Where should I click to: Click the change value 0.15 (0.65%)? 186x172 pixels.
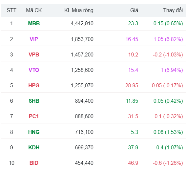168,24
